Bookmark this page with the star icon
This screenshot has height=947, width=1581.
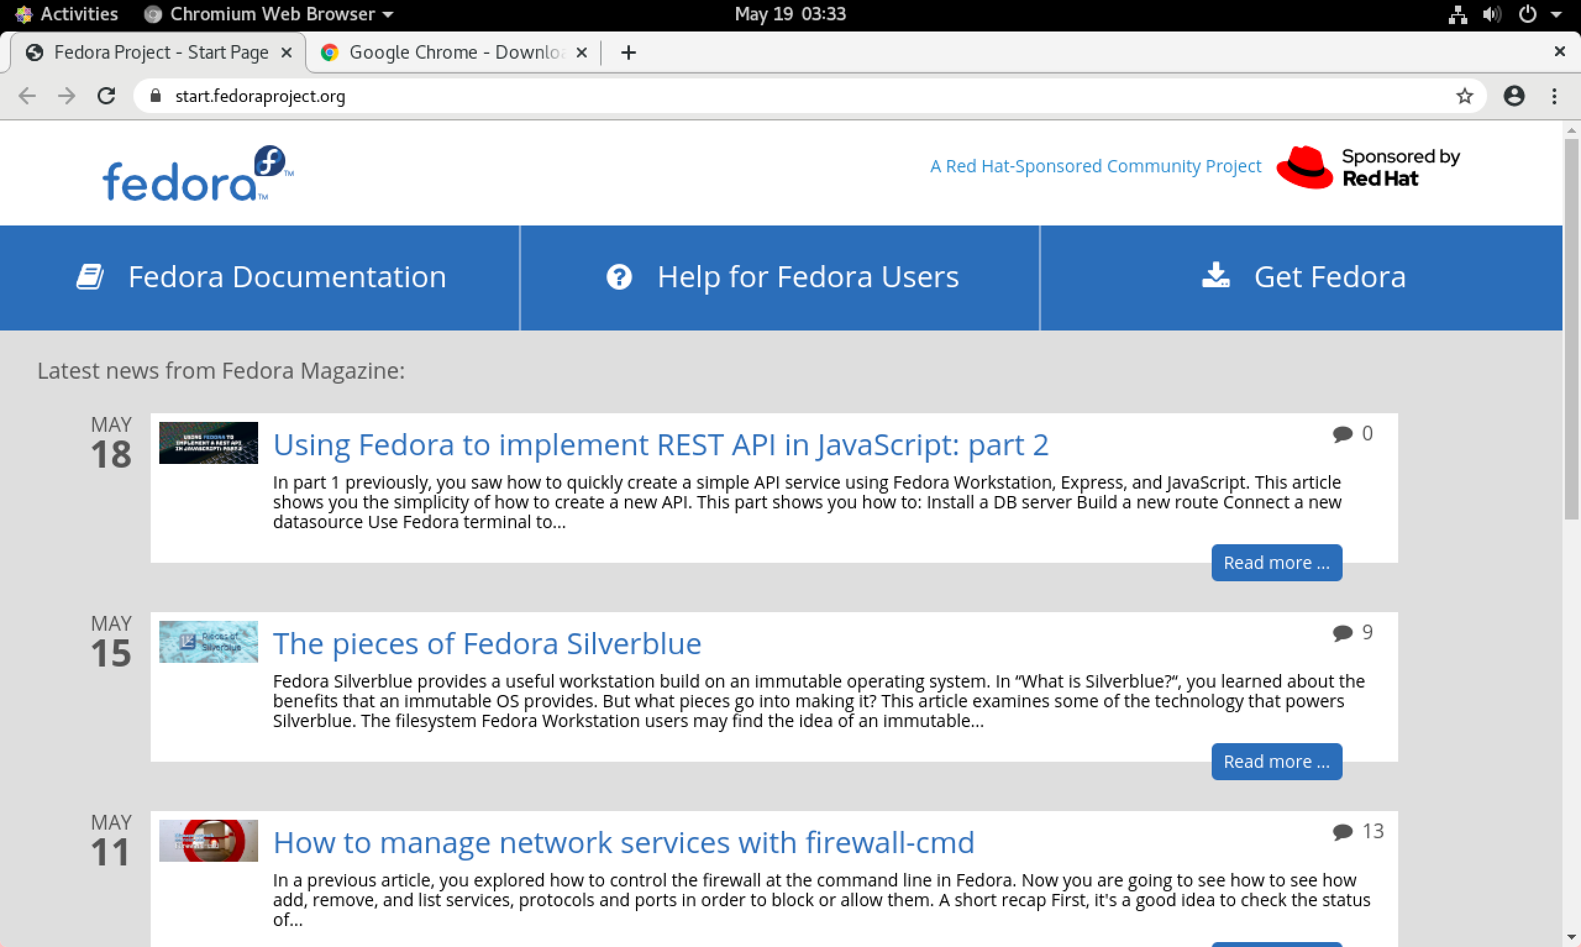pos(1464,96)
